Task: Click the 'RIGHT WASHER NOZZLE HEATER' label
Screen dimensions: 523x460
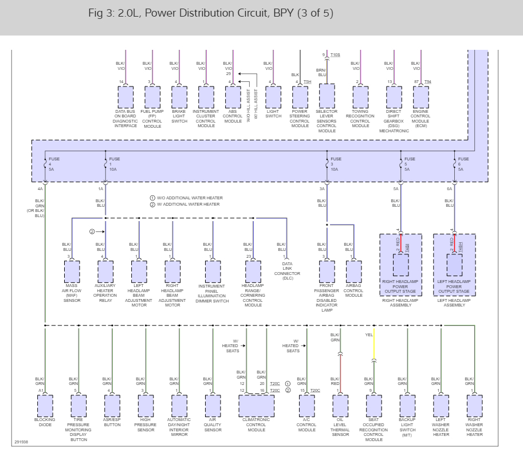Action: coord(474,427)
